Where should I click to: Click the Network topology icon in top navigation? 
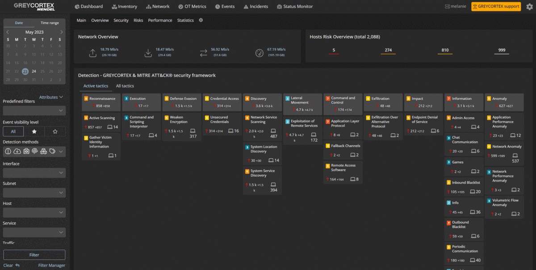[x=148, y=7]
